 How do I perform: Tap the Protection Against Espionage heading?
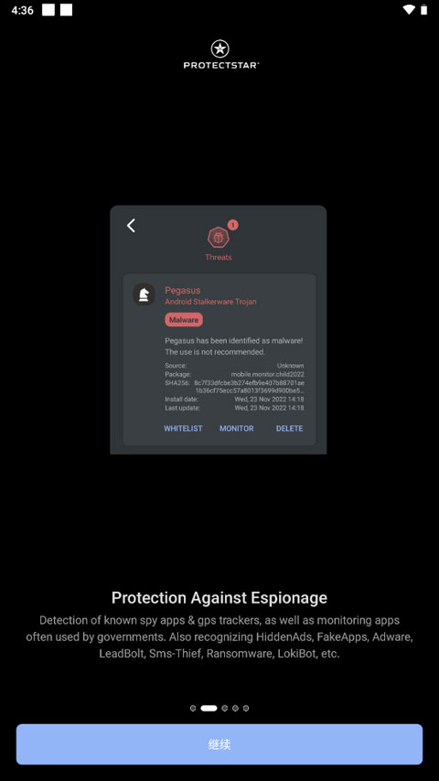219,597
